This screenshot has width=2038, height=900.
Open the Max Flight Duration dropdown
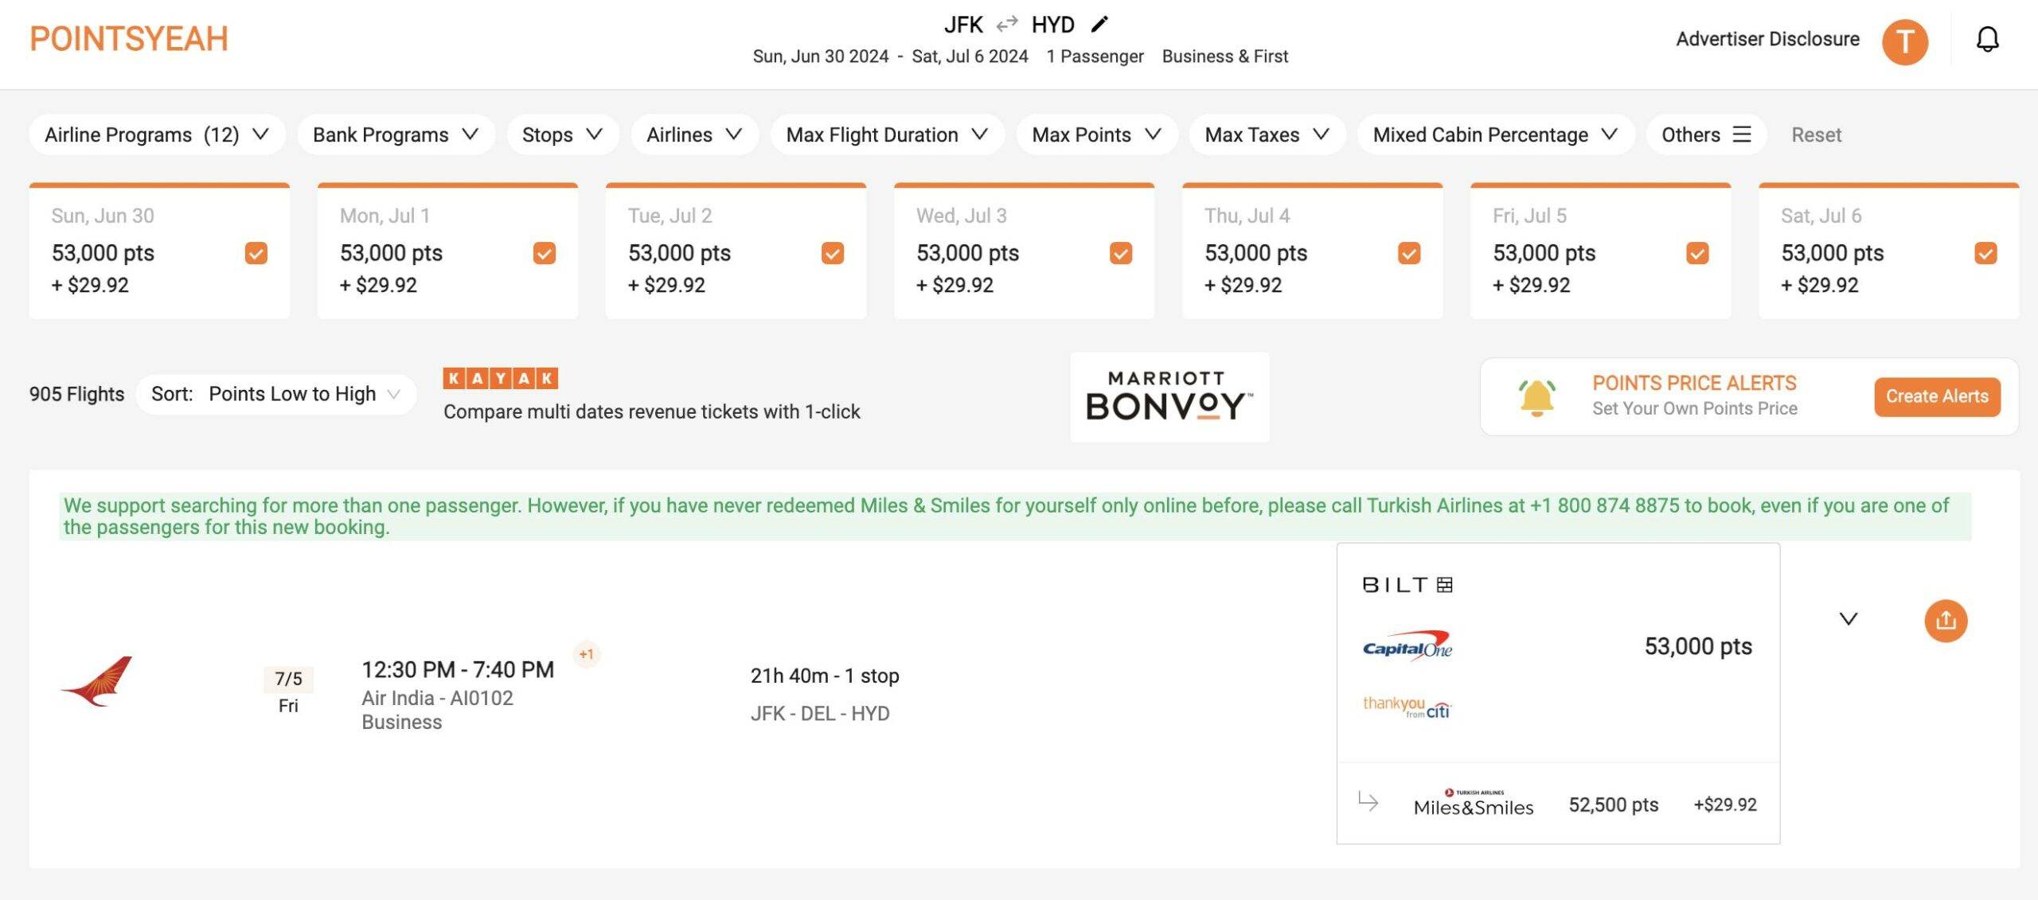[x=887, y=134]
